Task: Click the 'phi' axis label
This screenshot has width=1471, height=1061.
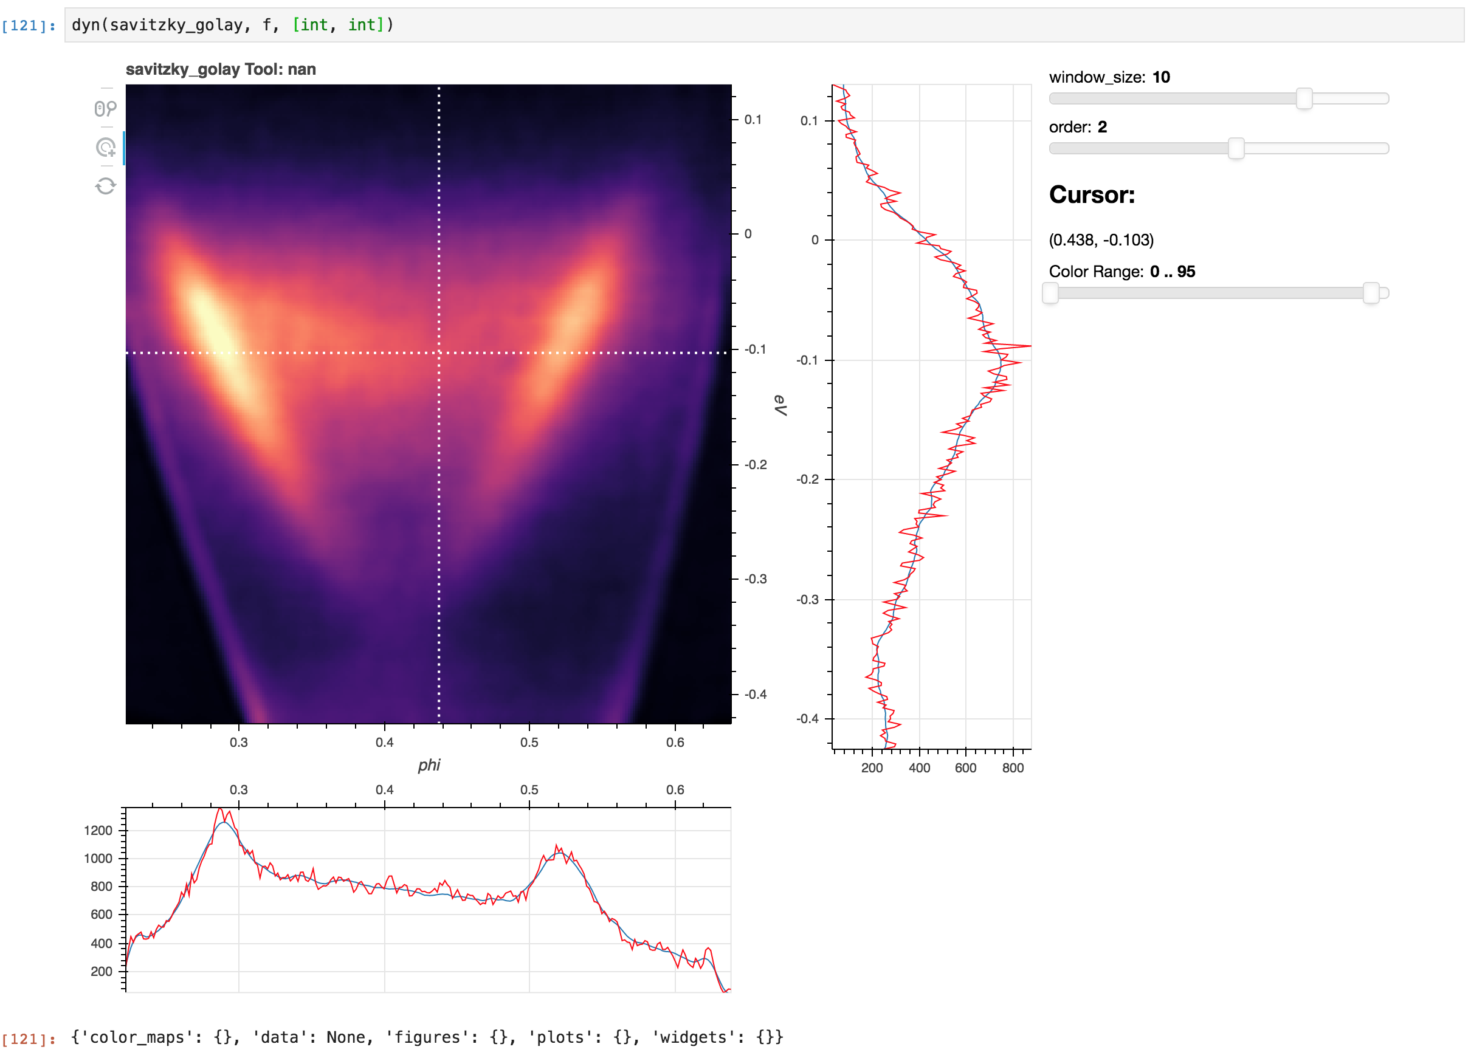Action: (429, 765)
